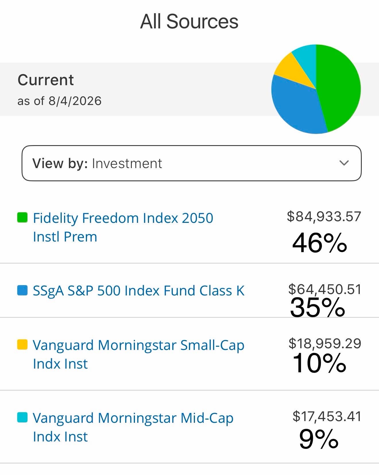Open Vanguard Morningstar Mid-Cap Indx Inst link
379x475 pixels.
[x=133, y=427]
